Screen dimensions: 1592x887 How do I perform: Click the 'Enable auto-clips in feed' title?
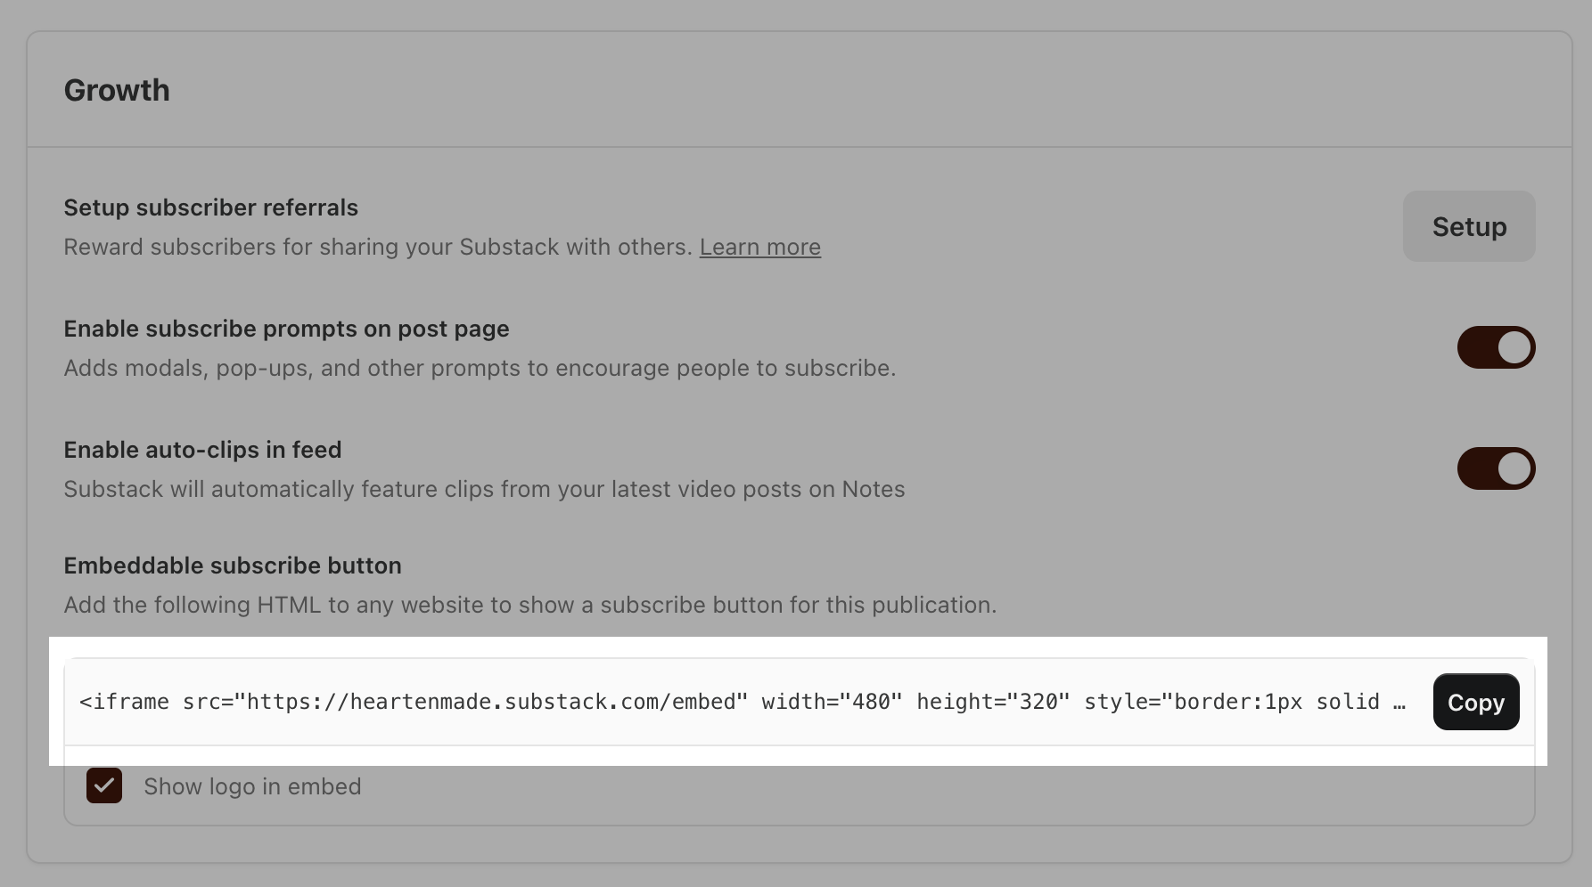(x=202, y=450)
